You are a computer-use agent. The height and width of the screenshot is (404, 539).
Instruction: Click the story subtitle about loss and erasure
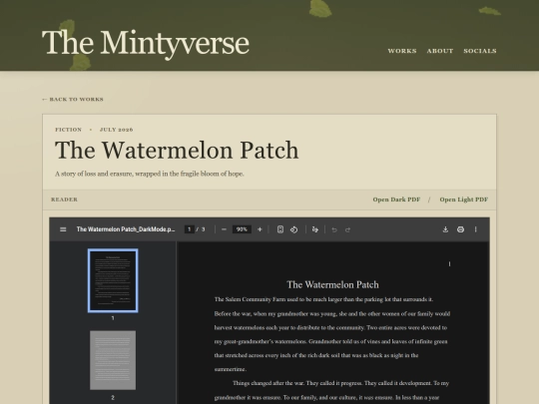coord(150,174)
